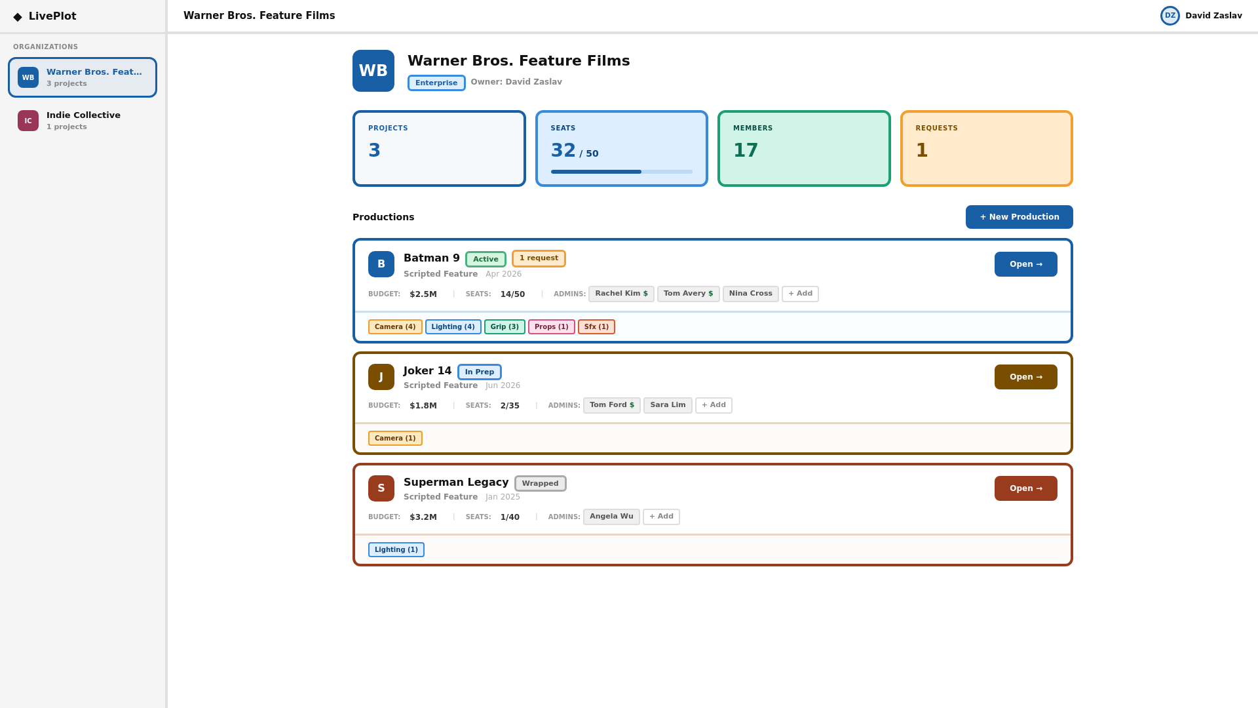Click Batman 9 Active status badge

coord(486,259)
